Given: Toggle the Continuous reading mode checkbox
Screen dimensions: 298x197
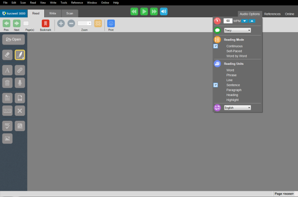Looking at the screenshot, I should coord(216,46).
